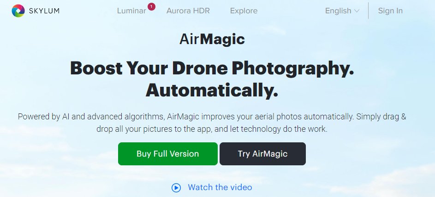Click the Powered by AI description paragraph
Screen dimensions: 435x197
(212, 123)
